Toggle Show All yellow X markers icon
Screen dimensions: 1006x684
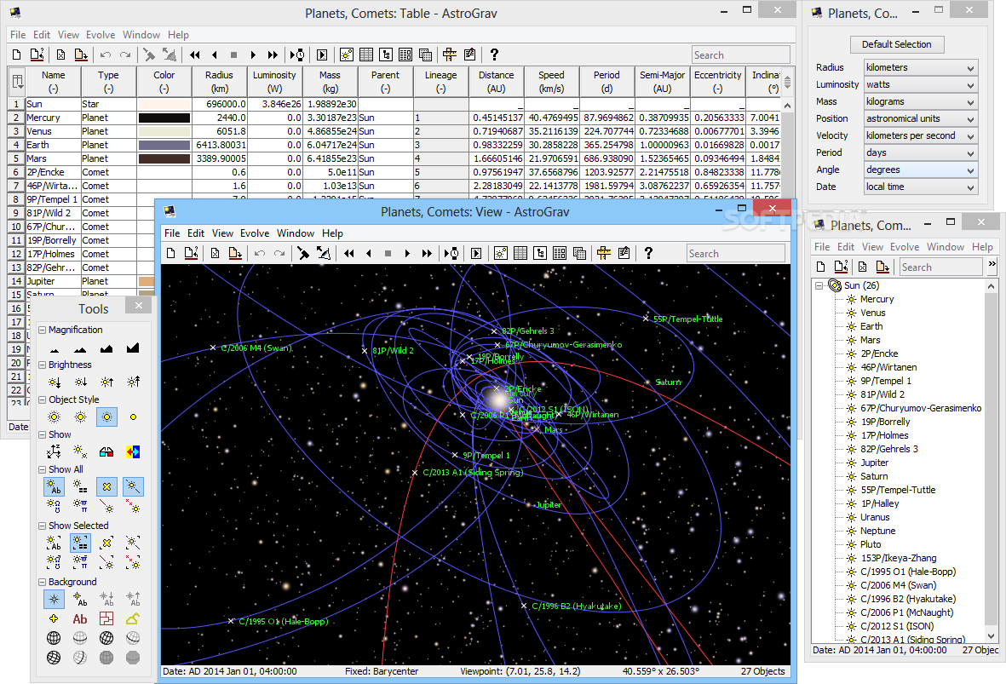coord(106,487)
